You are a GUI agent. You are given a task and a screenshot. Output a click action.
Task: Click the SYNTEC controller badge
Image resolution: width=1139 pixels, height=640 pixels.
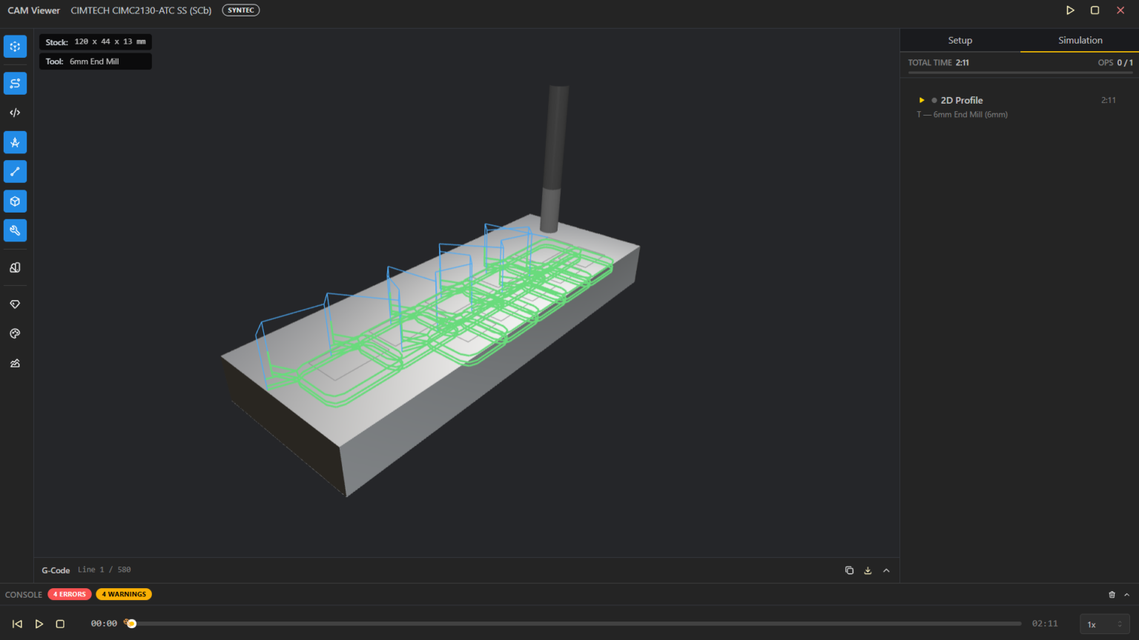241,10
